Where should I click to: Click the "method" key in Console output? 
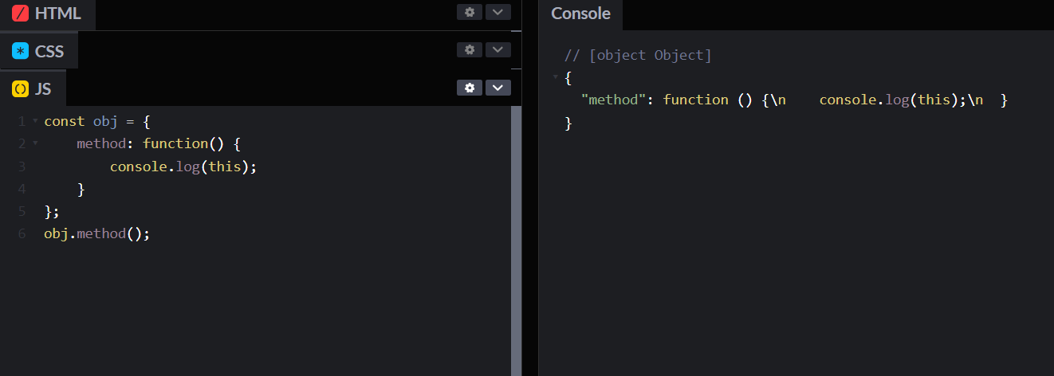click(615, 100)
